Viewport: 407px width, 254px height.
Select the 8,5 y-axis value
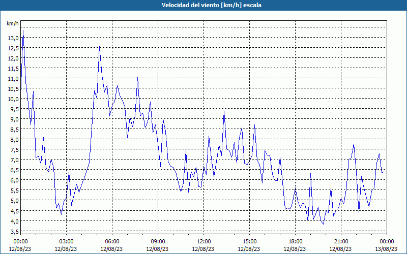14,130
